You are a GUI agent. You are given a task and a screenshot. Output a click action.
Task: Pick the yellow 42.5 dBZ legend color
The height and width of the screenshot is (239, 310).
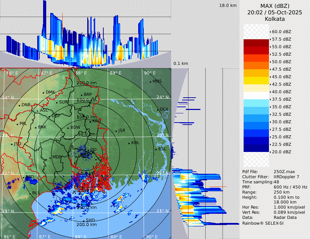[x=256, y=81]
